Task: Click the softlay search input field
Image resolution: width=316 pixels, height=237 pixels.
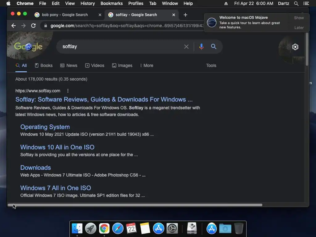Action: 121,47
